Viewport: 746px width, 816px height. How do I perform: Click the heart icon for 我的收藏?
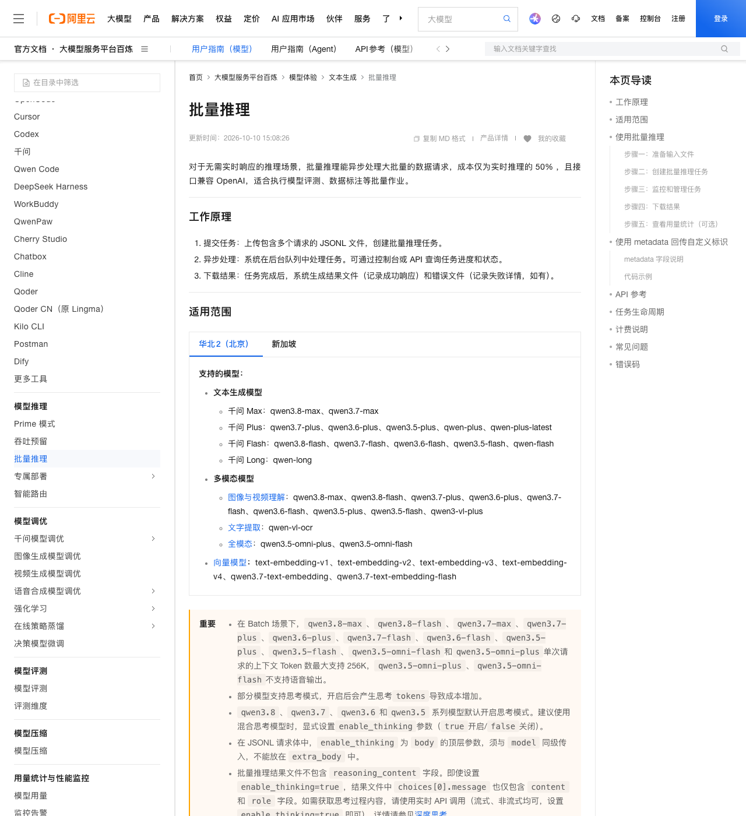(x=527, y=139)
